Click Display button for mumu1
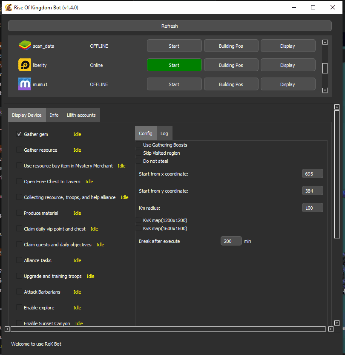Viewport: 345px width, 355px height. pyautogui.click(x=287, y=84)
